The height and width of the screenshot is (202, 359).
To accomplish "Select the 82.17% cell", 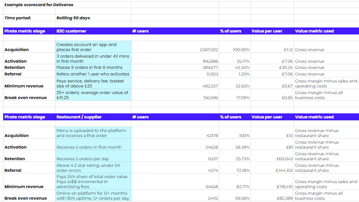I will pos(235,181).
